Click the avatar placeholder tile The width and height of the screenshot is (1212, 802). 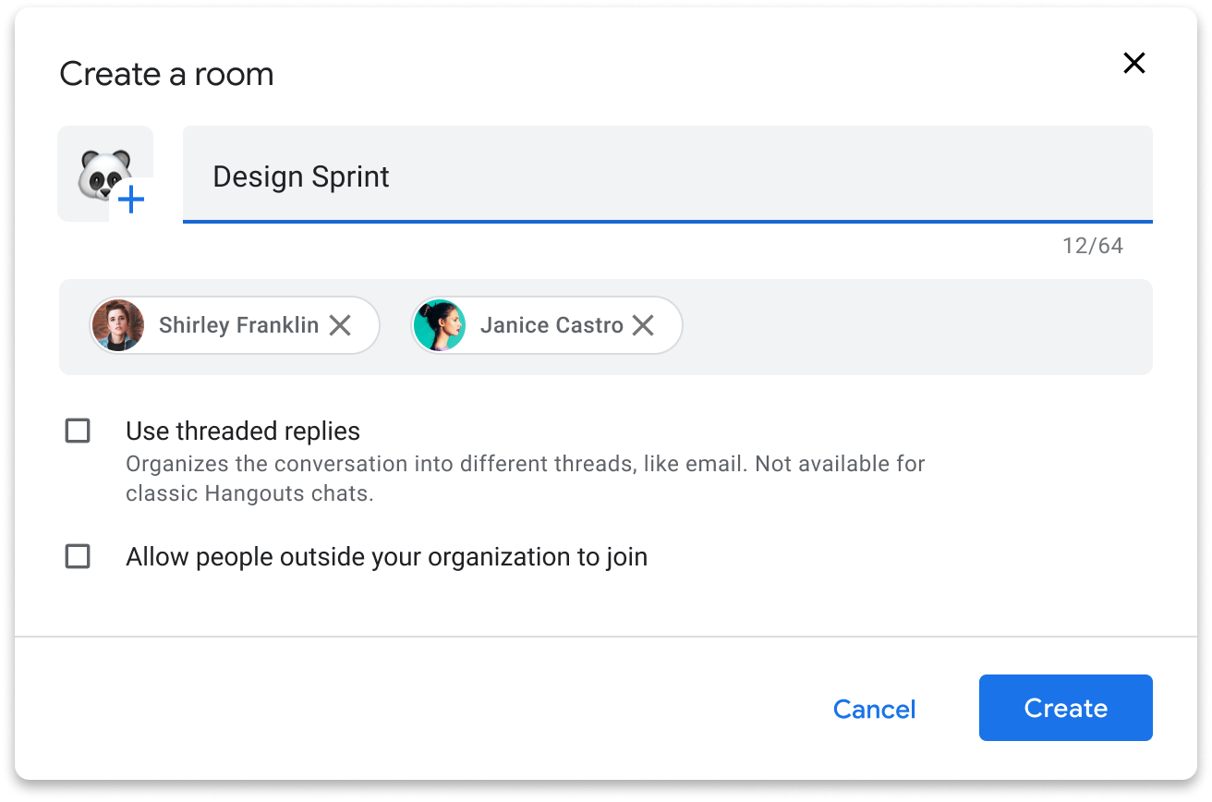tap(104, 174)
